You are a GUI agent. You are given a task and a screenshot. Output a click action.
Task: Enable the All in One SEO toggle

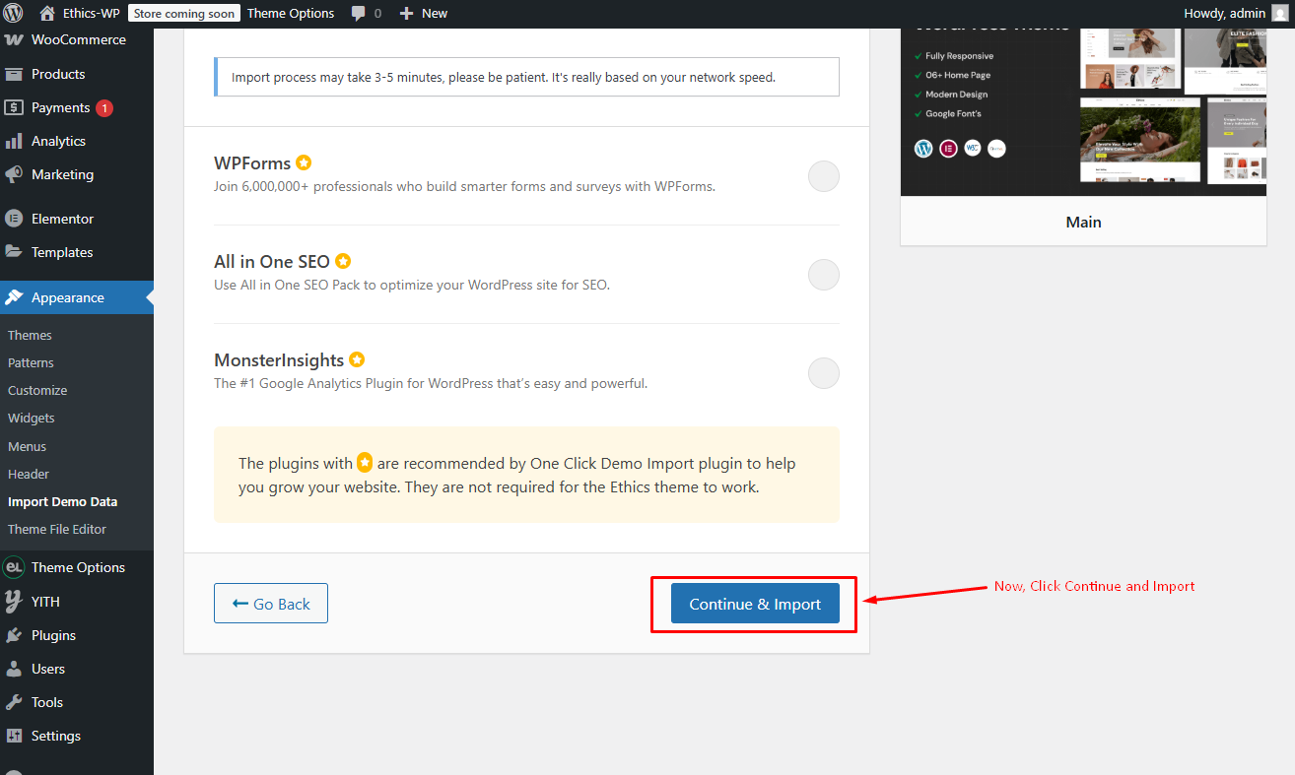(x=824, y=276)
